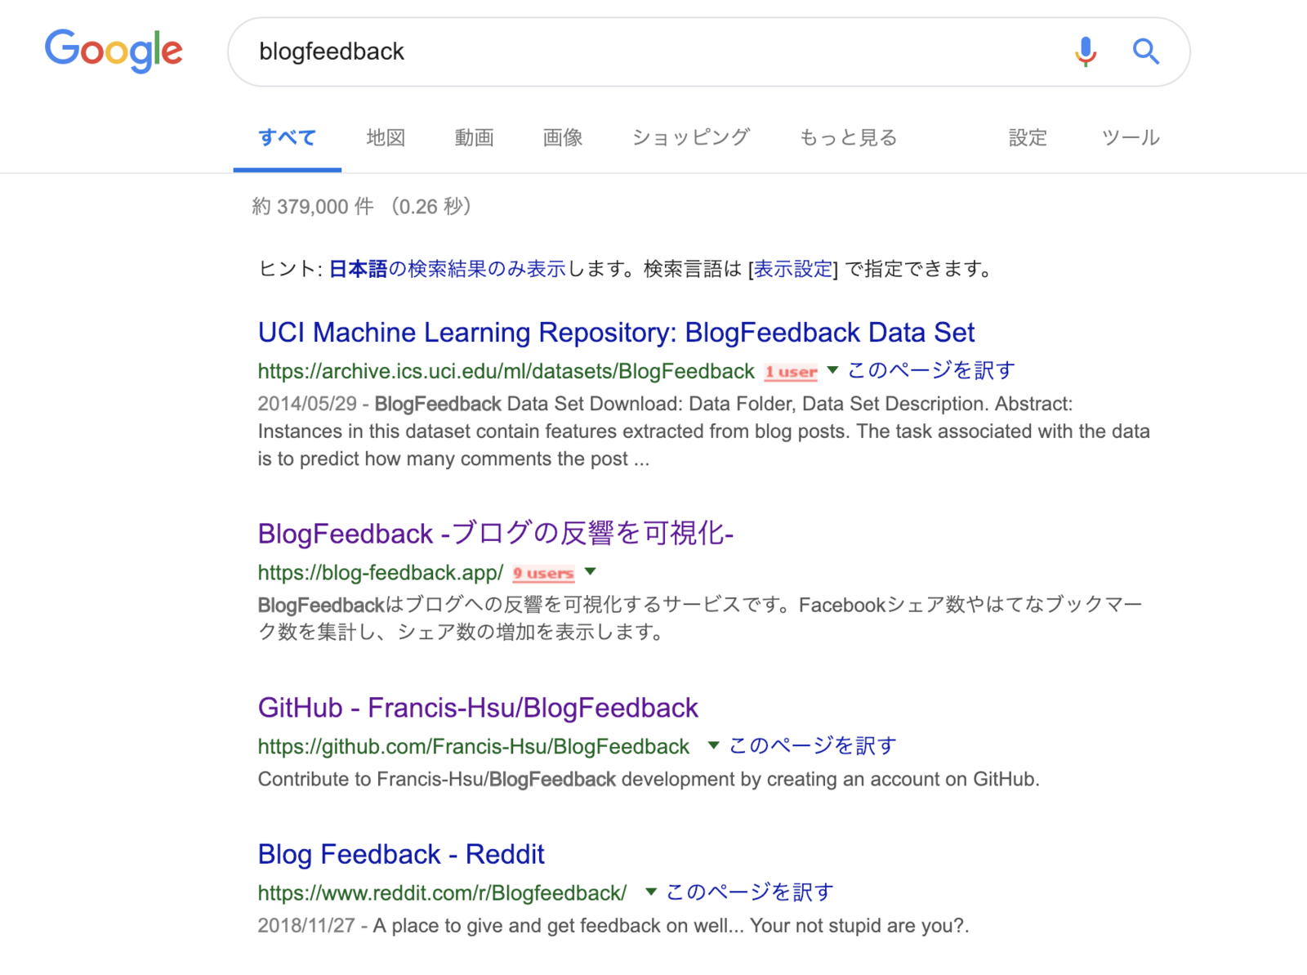Open UCI Machine Learning Repository BlogFeedback result
The width and height of the screenshot is (1307, 975).
coord(616,333)
